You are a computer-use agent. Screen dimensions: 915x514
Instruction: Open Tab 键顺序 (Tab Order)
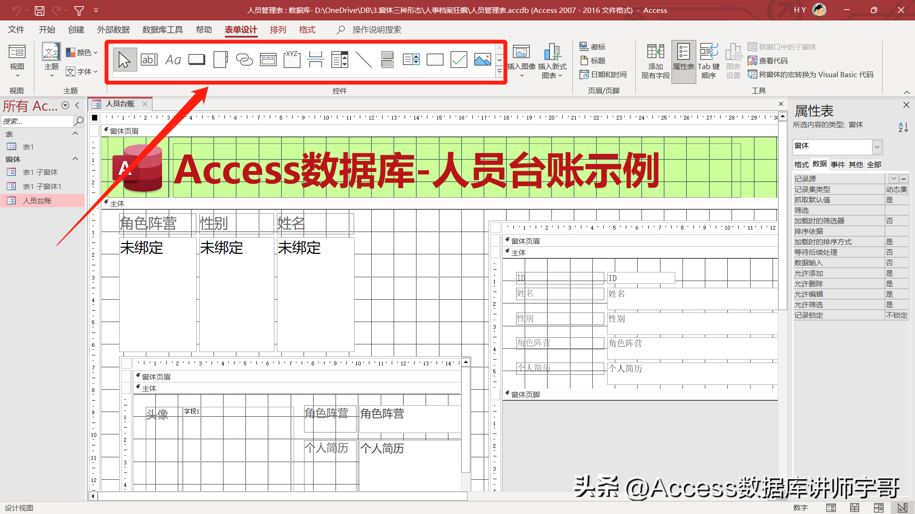709,61
